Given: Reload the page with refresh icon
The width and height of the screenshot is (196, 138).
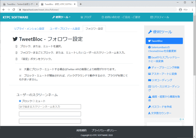Looking at the screenshot, I should click(14, 10).
